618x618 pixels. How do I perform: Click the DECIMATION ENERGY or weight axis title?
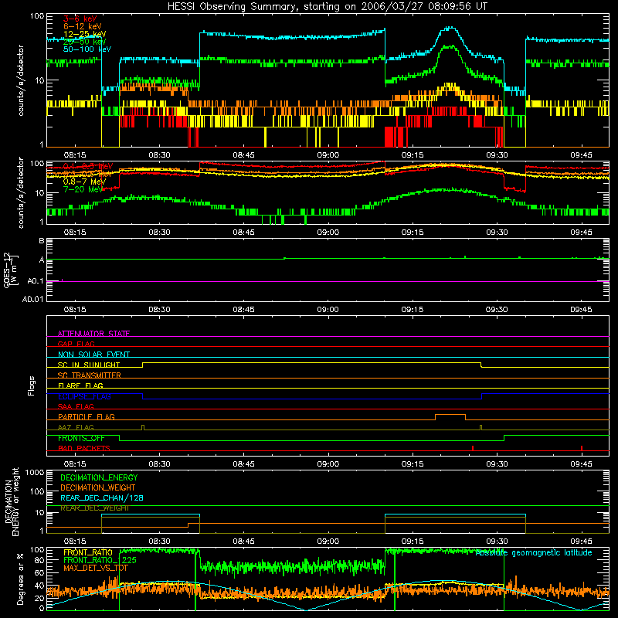click(12, 501)
